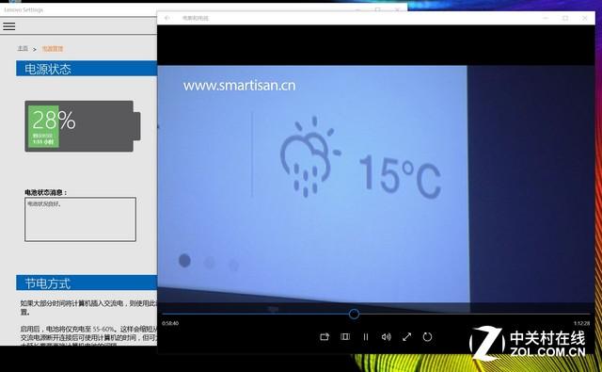Click the seek bar handle

[354, 314]
